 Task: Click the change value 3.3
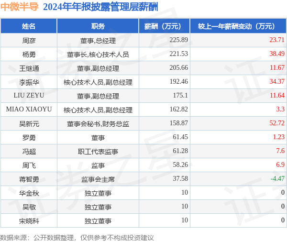(x=280, y=110)
